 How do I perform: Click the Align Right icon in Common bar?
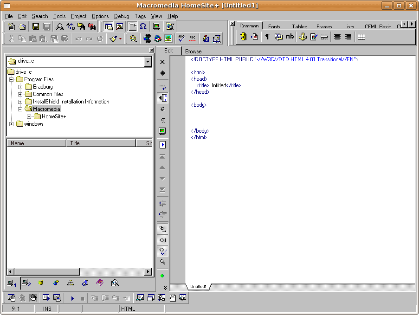pyautogui.click(x=348, y=37)
